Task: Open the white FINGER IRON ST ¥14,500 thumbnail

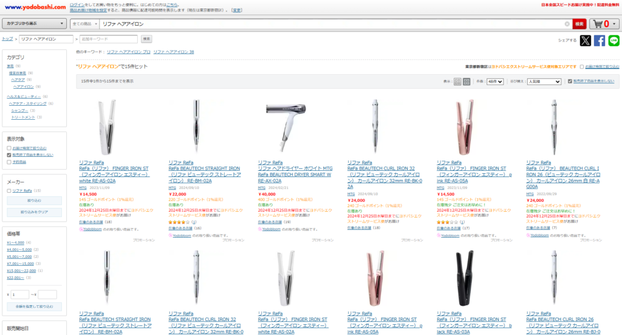Action: 107,127
